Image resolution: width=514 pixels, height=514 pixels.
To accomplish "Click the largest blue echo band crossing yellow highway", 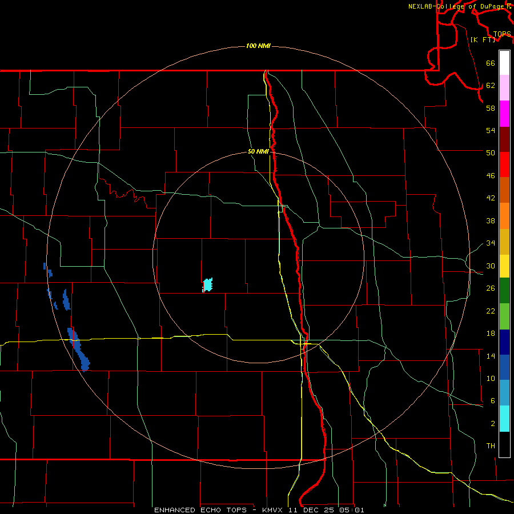I will coord(79,350).
